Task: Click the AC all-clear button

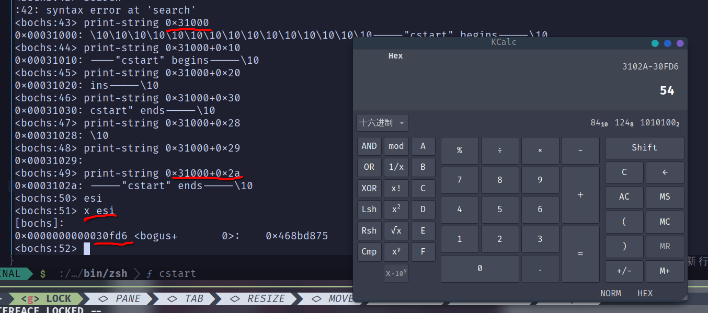Action: pyautogui.click(x=624, y=197)
